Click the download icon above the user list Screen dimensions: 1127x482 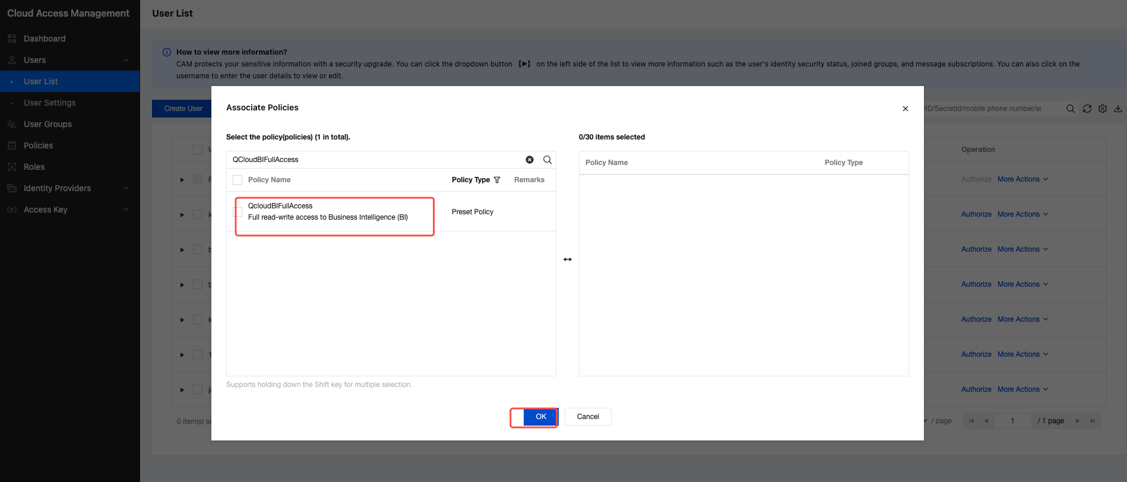click(1118, 109)
